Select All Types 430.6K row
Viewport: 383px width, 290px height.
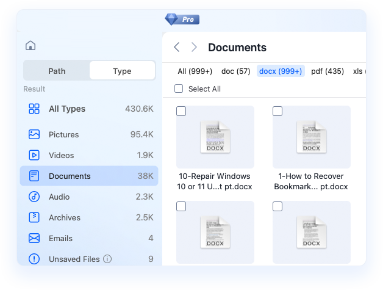click(89, 109)
